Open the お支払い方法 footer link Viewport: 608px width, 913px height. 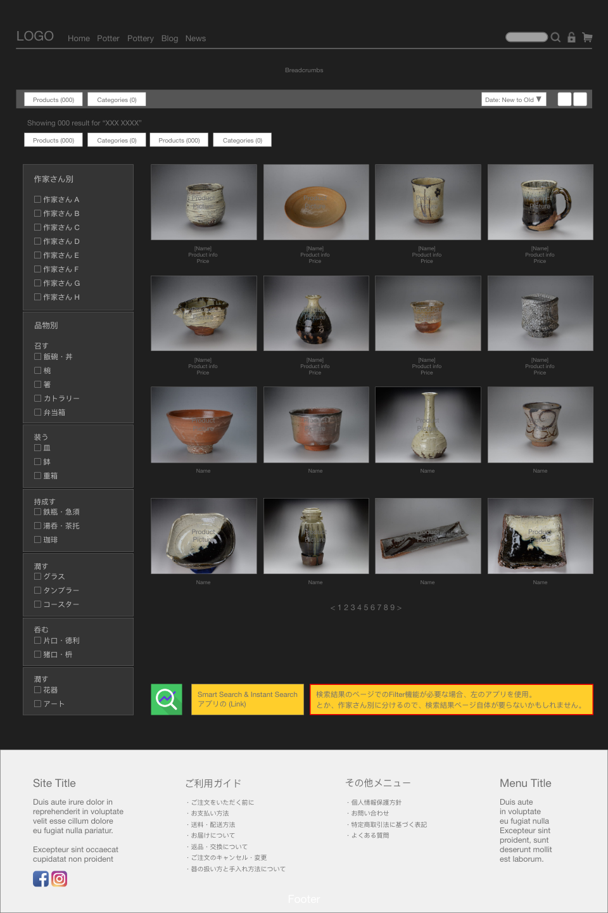point(210,814)
